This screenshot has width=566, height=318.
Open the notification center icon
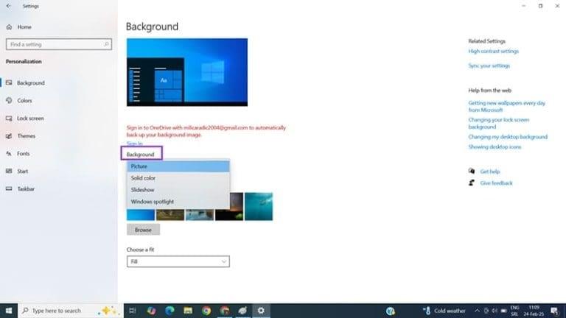tap(554, 311)
